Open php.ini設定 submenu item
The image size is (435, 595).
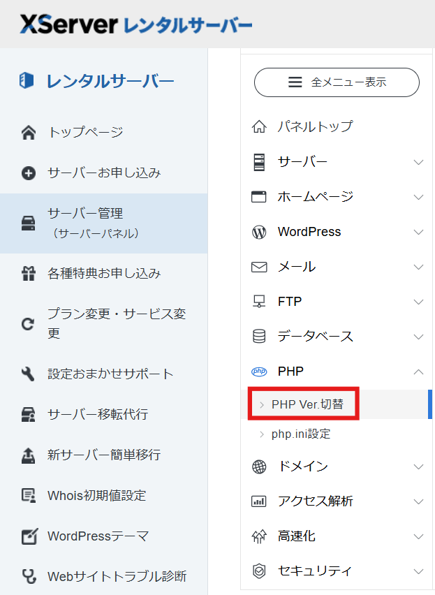pyautogui.click(x=301, y=434)
